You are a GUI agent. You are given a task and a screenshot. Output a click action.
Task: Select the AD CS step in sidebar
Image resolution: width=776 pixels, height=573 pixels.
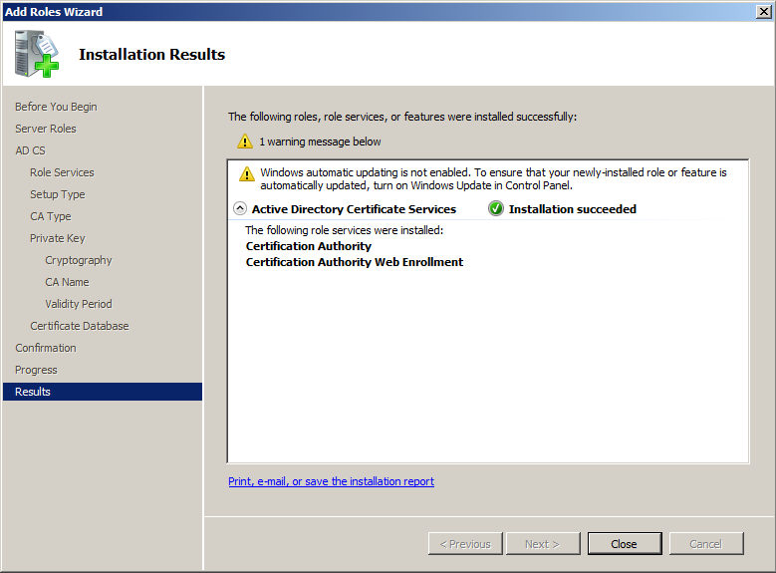[30, 150]
